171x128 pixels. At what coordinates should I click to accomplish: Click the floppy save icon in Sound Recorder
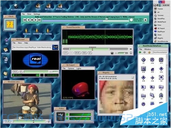112,53
